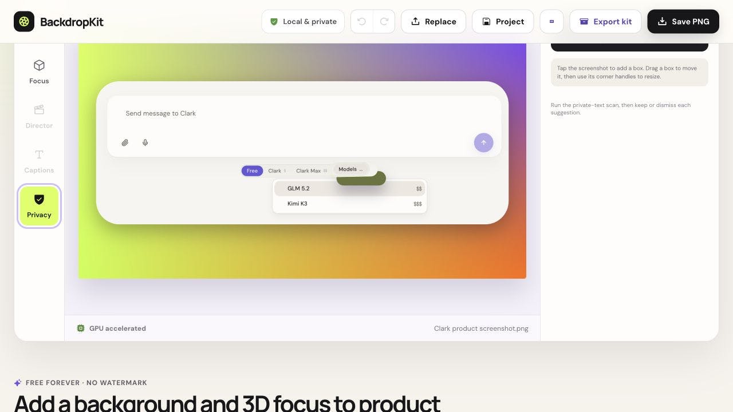Click the GPU accelerated chip icon
The width and height of the screenshot is (733, 412).
click(81, 328)
